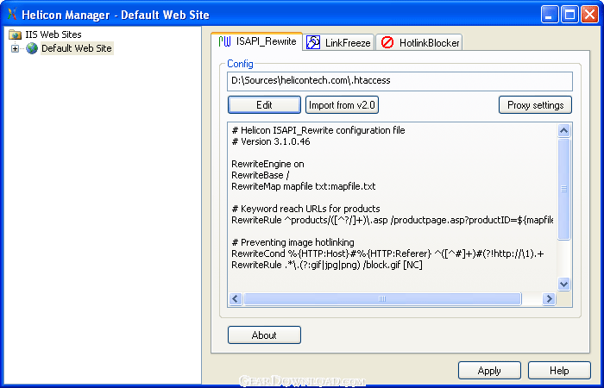Click the Edit button
Viewport: 604px width, 388px height.
coord(264,104)
